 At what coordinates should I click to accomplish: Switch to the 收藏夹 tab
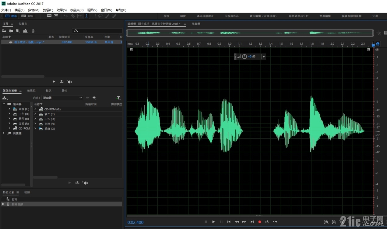tap(23, 24)
